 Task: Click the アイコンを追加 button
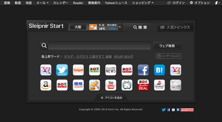(x=111, y=98)
